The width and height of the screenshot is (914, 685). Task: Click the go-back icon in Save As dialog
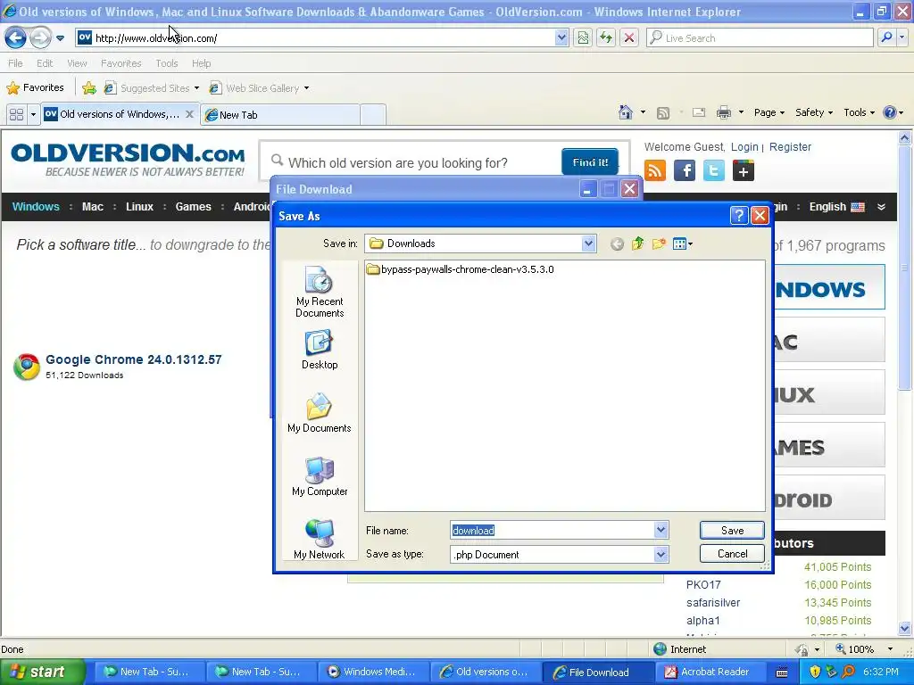pyautogui.click(x=617, y=244)
